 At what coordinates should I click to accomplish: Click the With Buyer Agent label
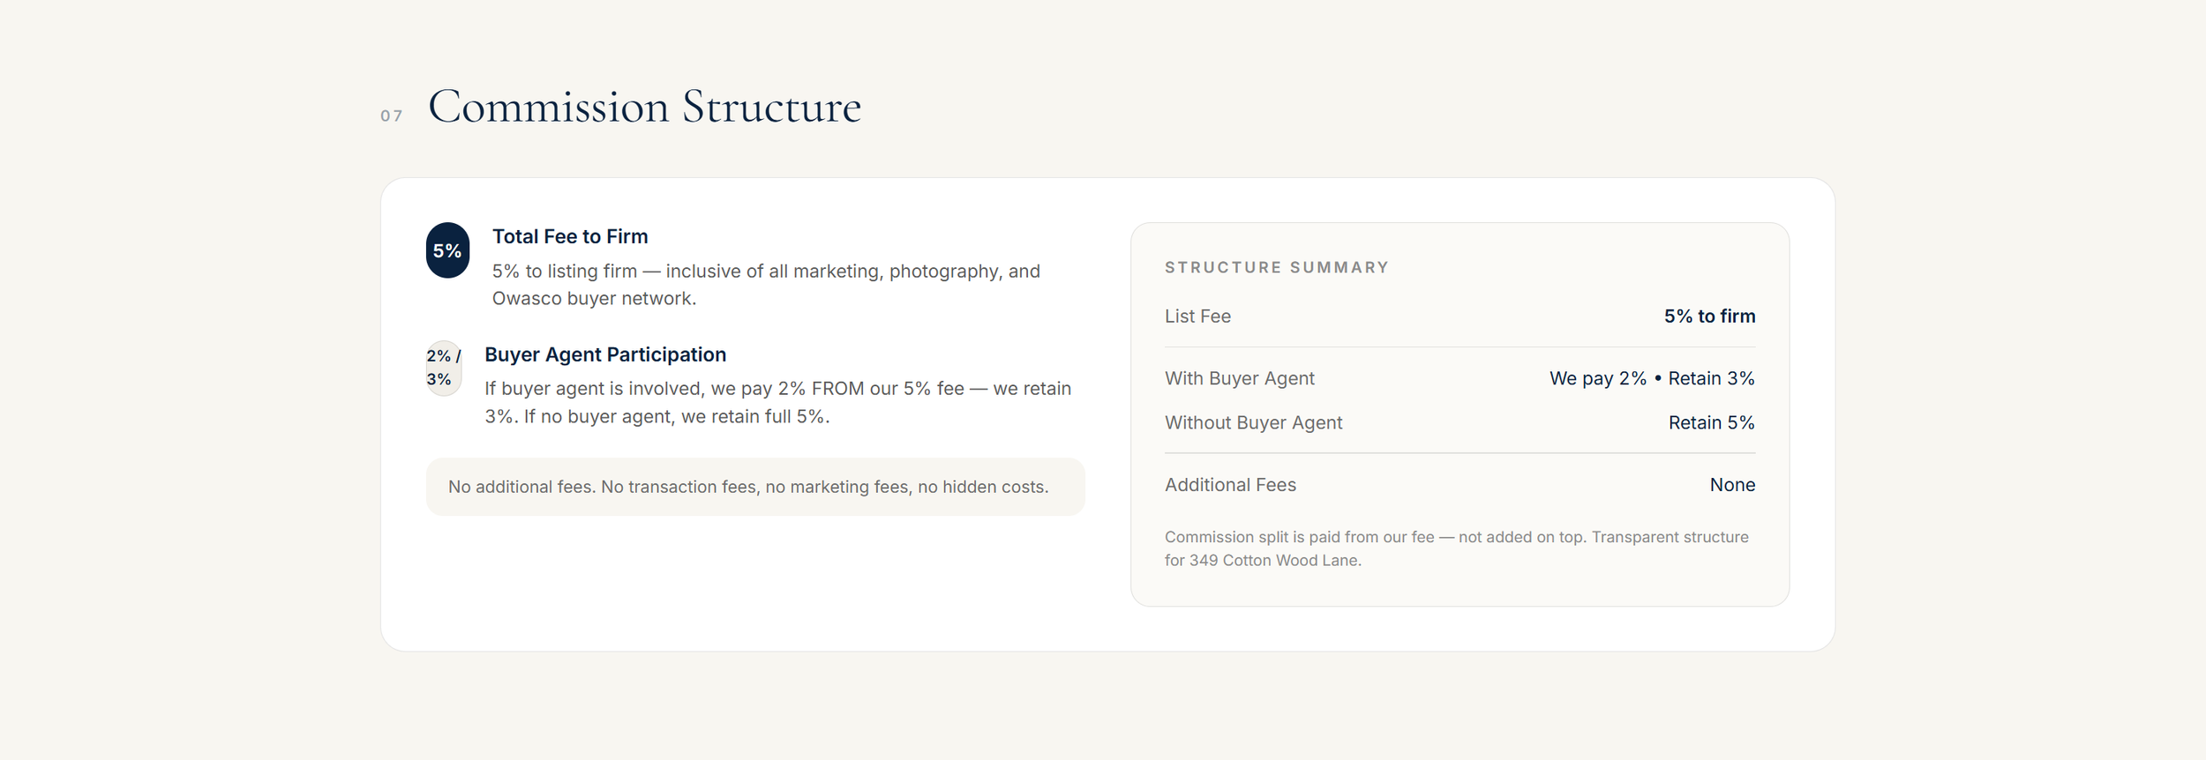click(1239, 378)
